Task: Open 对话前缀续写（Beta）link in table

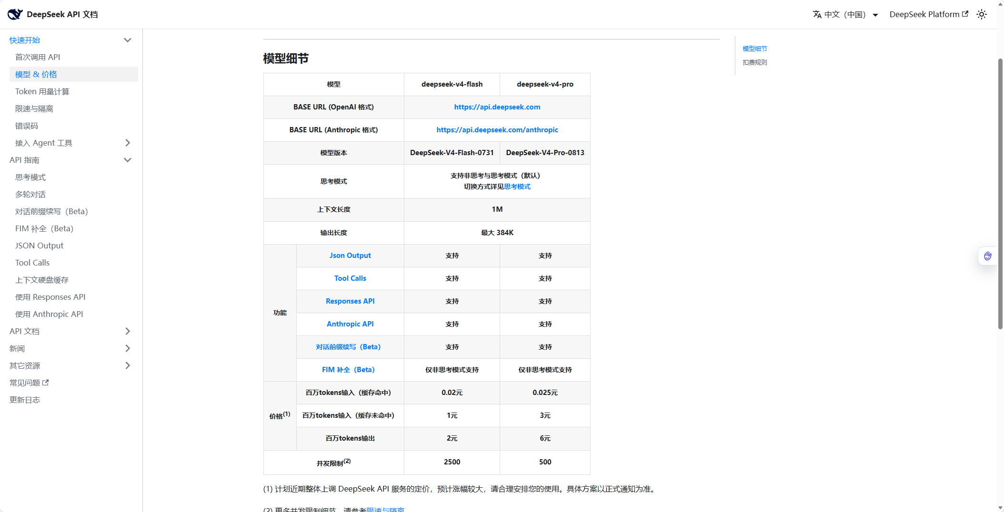Action: [x=350, y=347]
